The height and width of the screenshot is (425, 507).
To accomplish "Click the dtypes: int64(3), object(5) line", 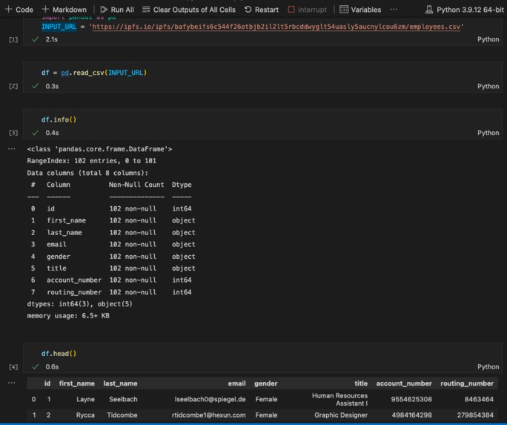I will [80, 303].
